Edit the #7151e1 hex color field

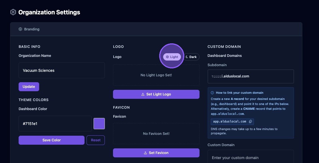click(x=55, y=124)
